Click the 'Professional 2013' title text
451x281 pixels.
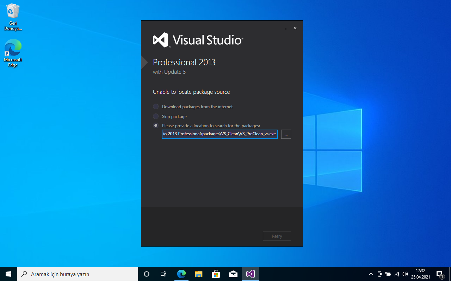tap(184, 63)
